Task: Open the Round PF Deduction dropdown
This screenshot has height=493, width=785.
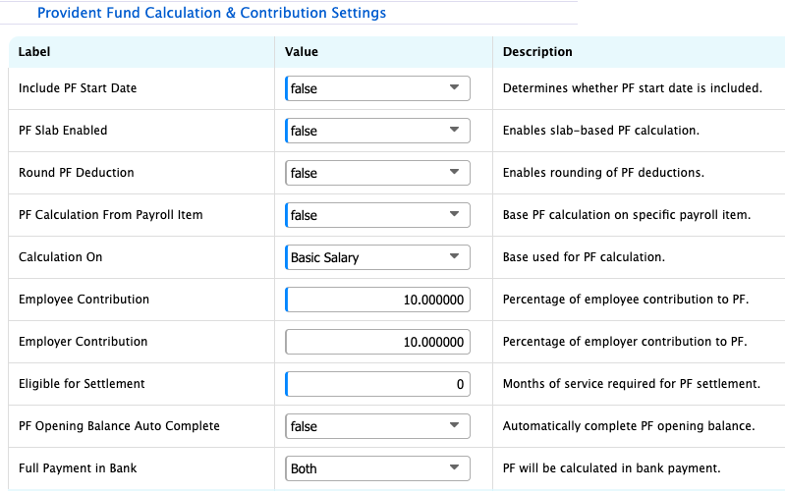Action: coord(377,173)
